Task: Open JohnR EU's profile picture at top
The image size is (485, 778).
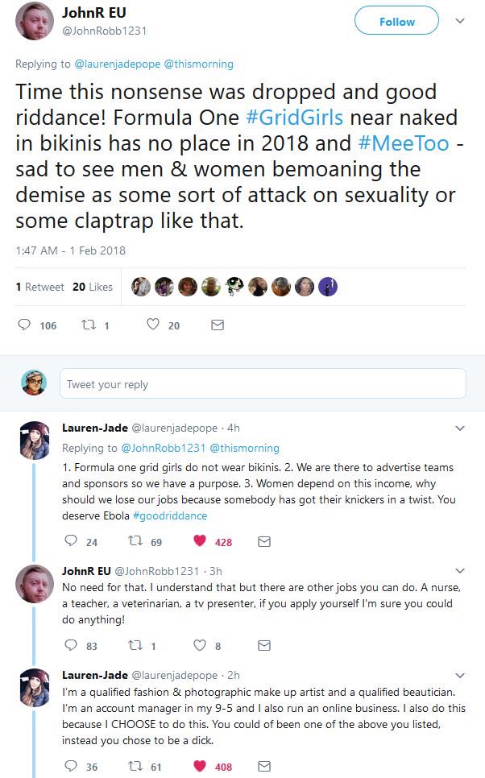Action: coord(35,23)
